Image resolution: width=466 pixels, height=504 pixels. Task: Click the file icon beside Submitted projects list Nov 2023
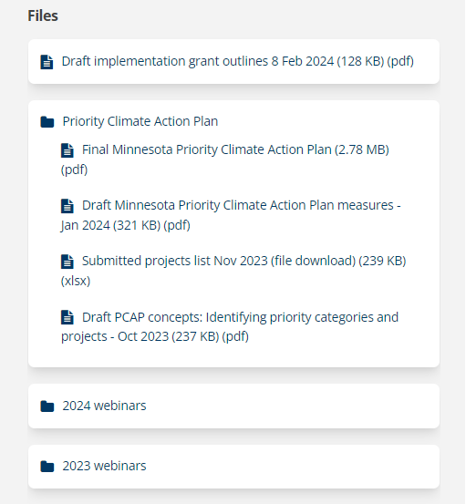tap(67, 262)
